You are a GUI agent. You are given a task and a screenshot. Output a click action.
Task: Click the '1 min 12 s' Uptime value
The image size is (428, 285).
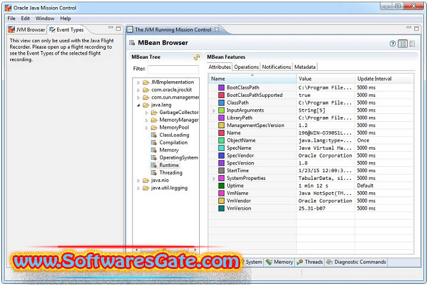pos(313,186)
